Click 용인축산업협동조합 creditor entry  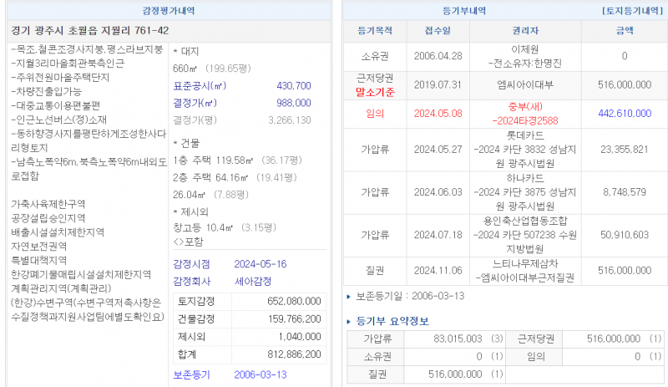525,221
